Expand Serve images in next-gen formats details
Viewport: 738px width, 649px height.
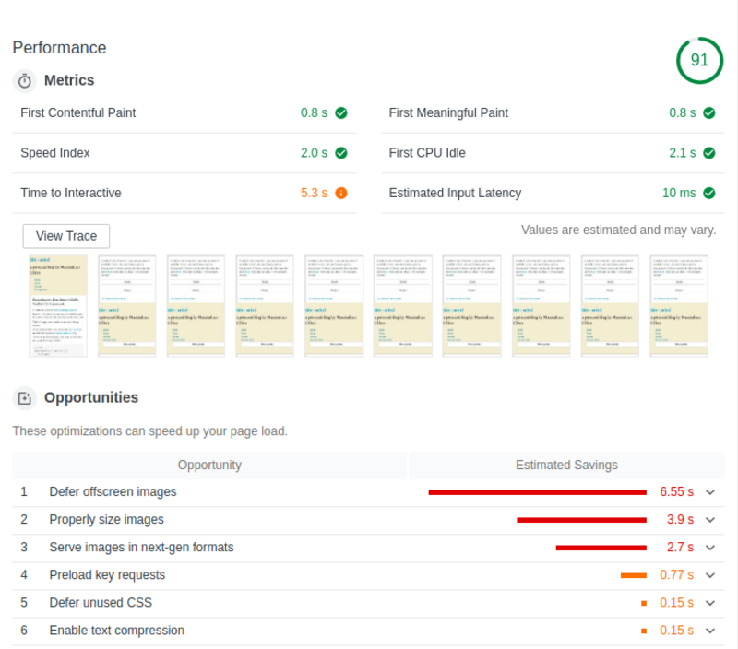tap(710, 548)
